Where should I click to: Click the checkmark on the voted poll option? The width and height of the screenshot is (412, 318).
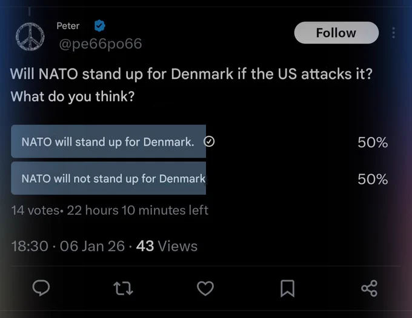[x=209, y=141]
